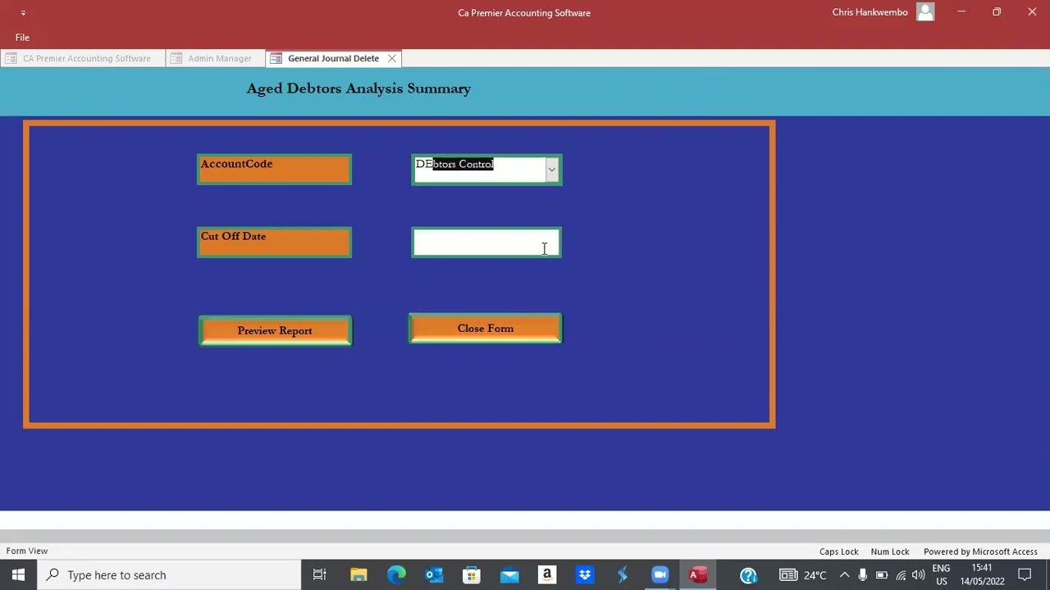Click the taskbar search box
The width and height of the screenshot is (1050, 590).
click(169, 574)
